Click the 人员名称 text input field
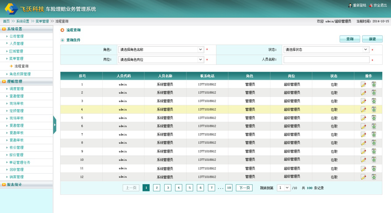This screenshot has width=391, height=213. 326,60
